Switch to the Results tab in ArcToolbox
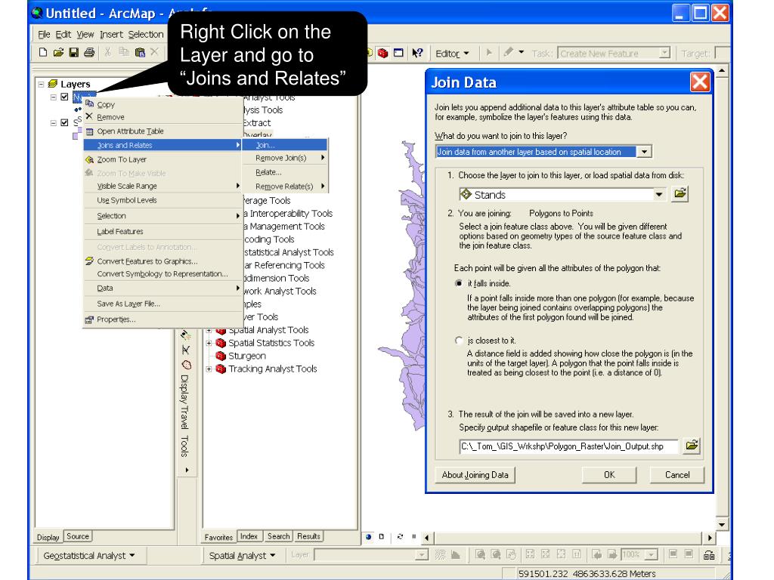The height and width of the screenshot is (580, 774). pyautogui.click(x=308, y=536)
